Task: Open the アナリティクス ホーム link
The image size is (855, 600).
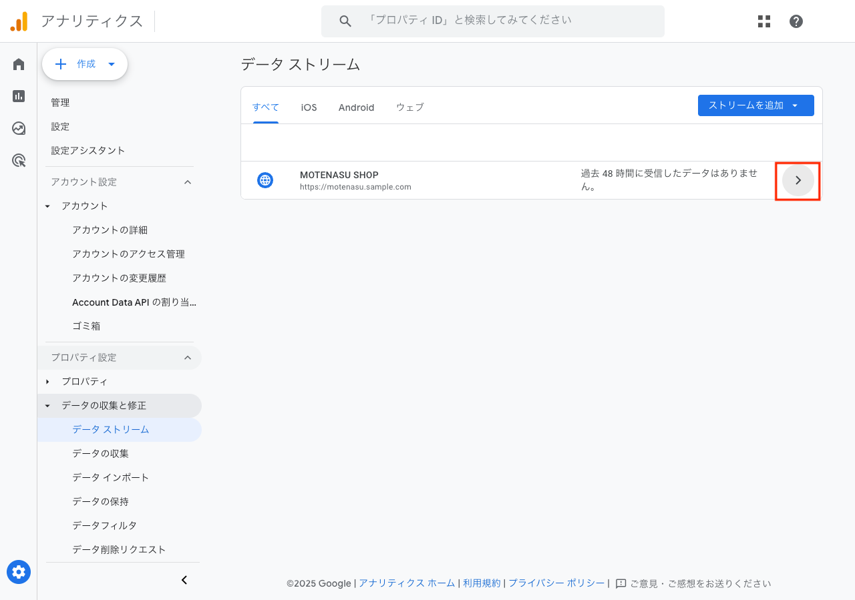Action: pyautogui.click(x=406, y=583)
